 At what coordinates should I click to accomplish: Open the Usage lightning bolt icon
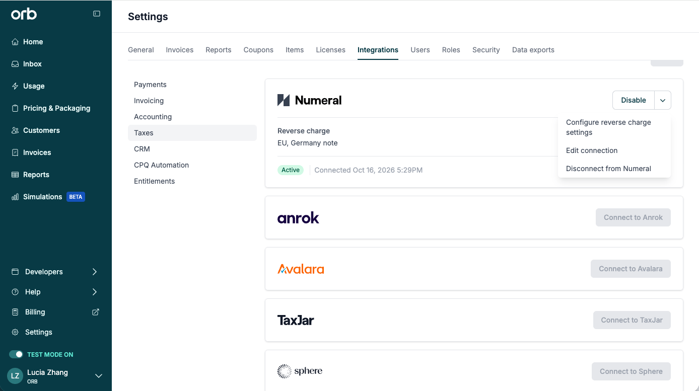tap(15, 86)
